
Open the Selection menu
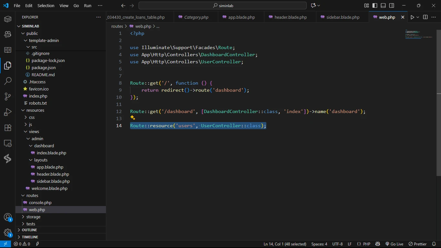coord(46,5)
